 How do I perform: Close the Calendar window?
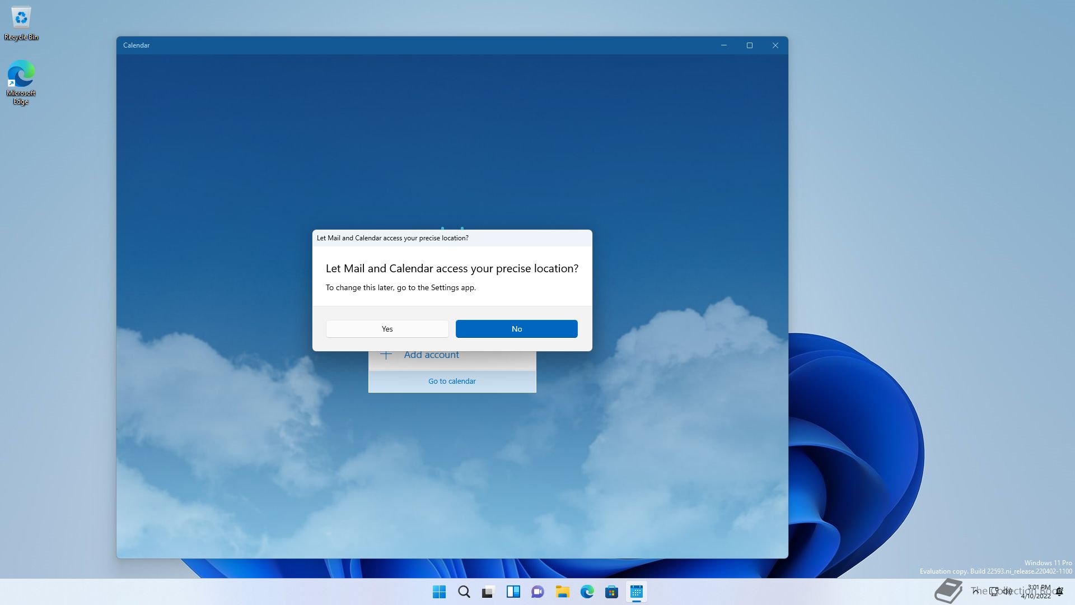(x=775, y=45)
